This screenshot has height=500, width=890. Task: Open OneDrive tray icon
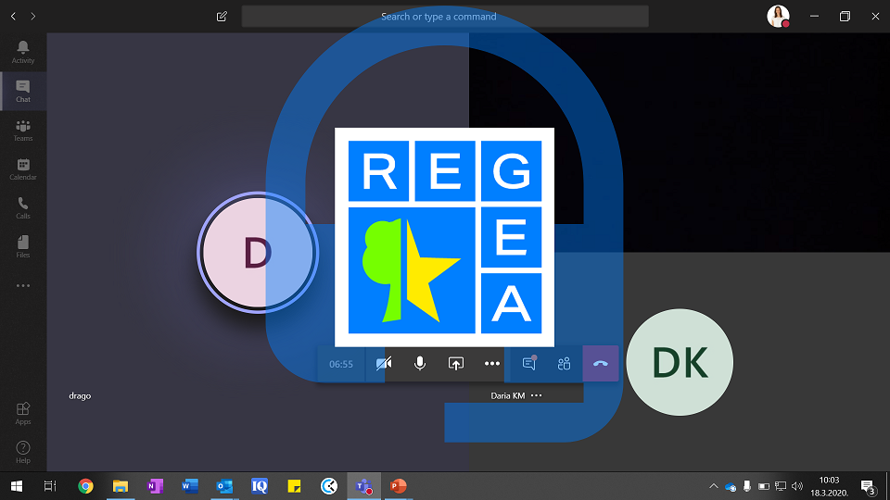click(731, 486)
